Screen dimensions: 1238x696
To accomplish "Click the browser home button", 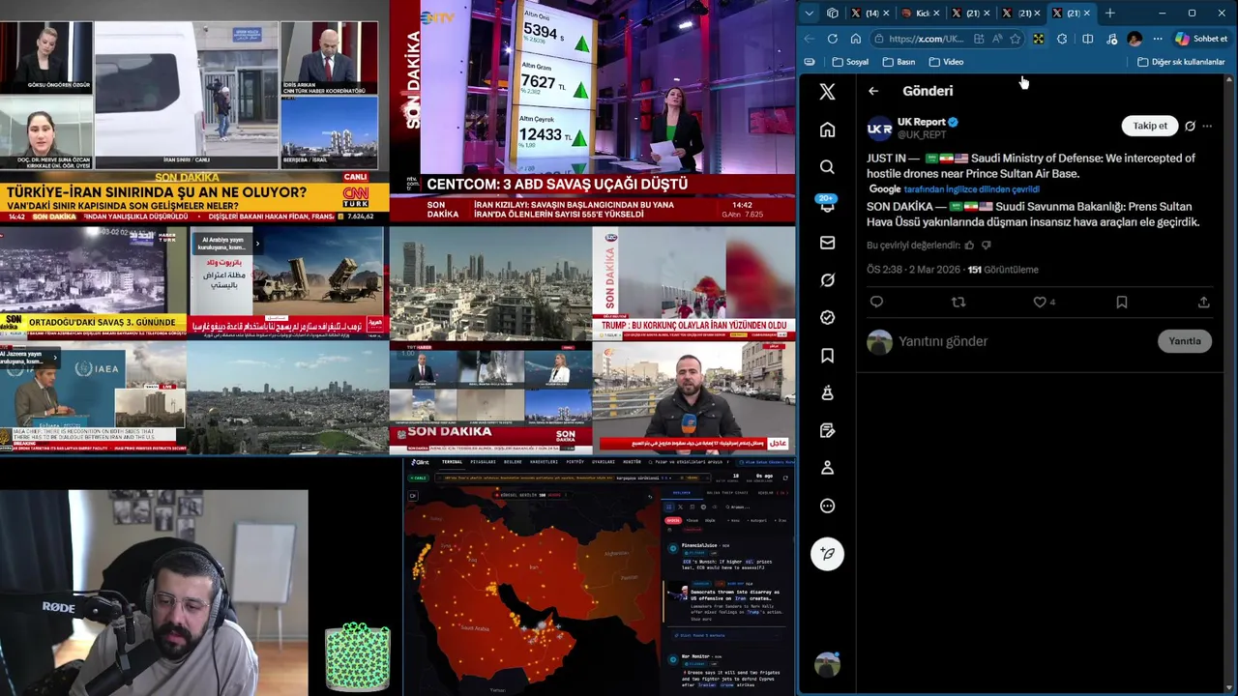I will tap(856, 39).
